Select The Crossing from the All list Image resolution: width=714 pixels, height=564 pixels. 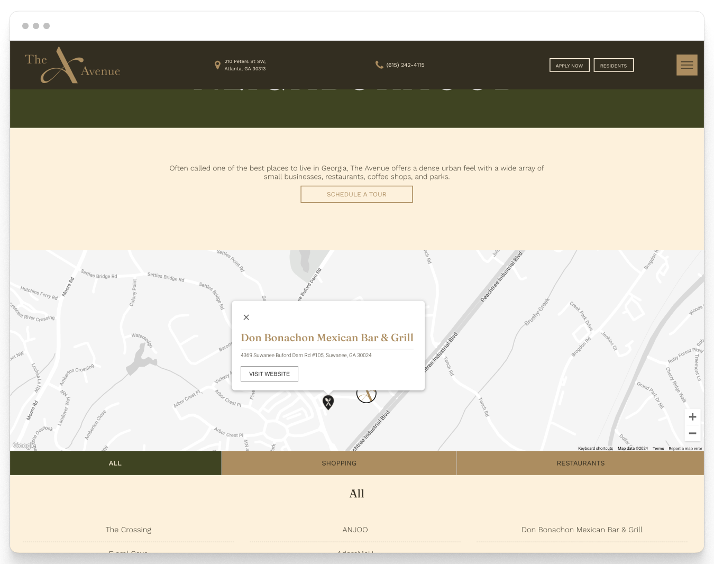(x=128, y=530)
